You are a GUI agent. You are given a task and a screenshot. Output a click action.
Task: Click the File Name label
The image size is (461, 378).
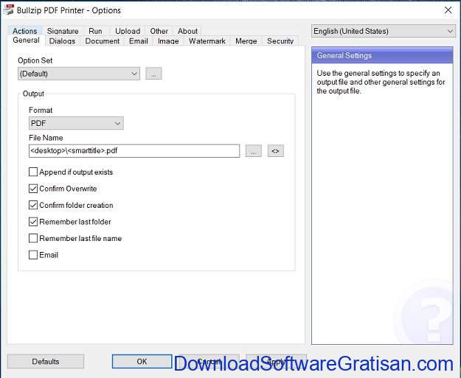[46, 138]
